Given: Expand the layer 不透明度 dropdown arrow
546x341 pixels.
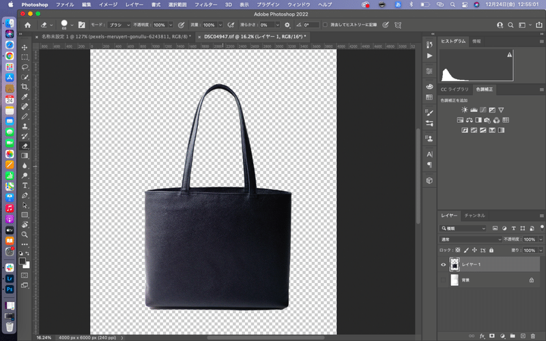Looking at the screenshot, I should [x=541, y=239].
